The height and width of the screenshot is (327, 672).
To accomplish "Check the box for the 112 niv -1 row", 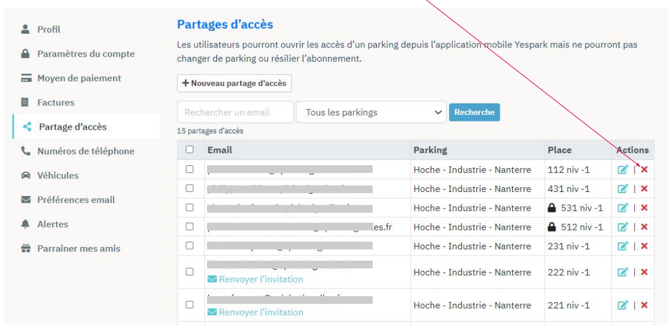I will (x=189, y=169).
